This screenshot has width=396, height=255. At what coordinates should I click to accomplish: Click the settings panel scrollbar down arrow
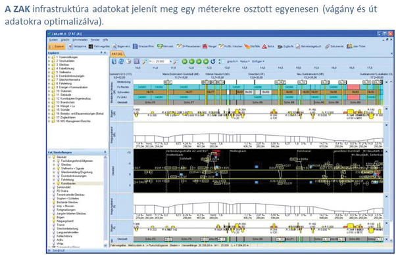click(105, 245)
